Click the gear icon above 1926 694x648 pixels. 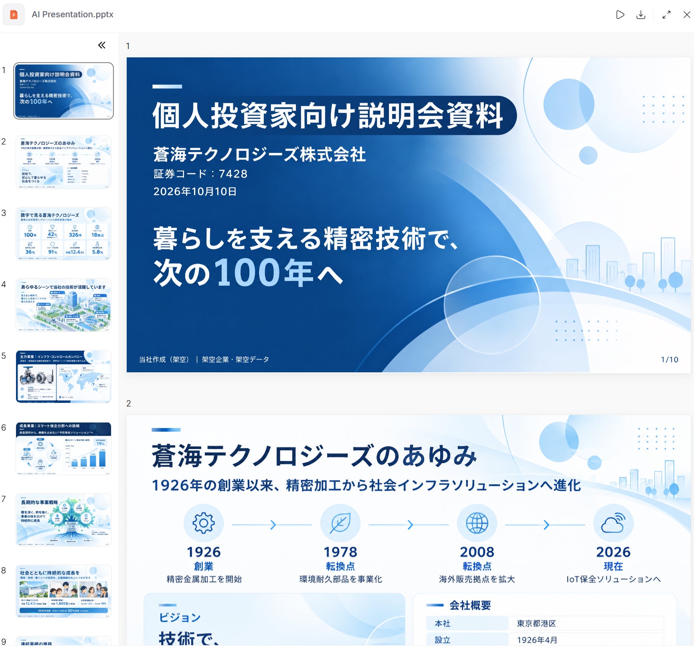click(204, 523)
